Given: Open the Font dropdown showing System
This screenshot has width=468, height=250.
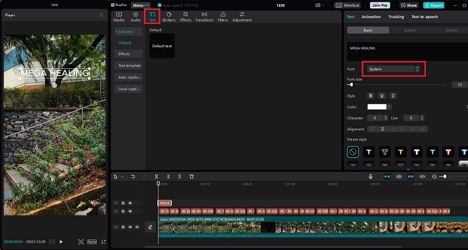Looking at the screenshot, I should (393, 69).
